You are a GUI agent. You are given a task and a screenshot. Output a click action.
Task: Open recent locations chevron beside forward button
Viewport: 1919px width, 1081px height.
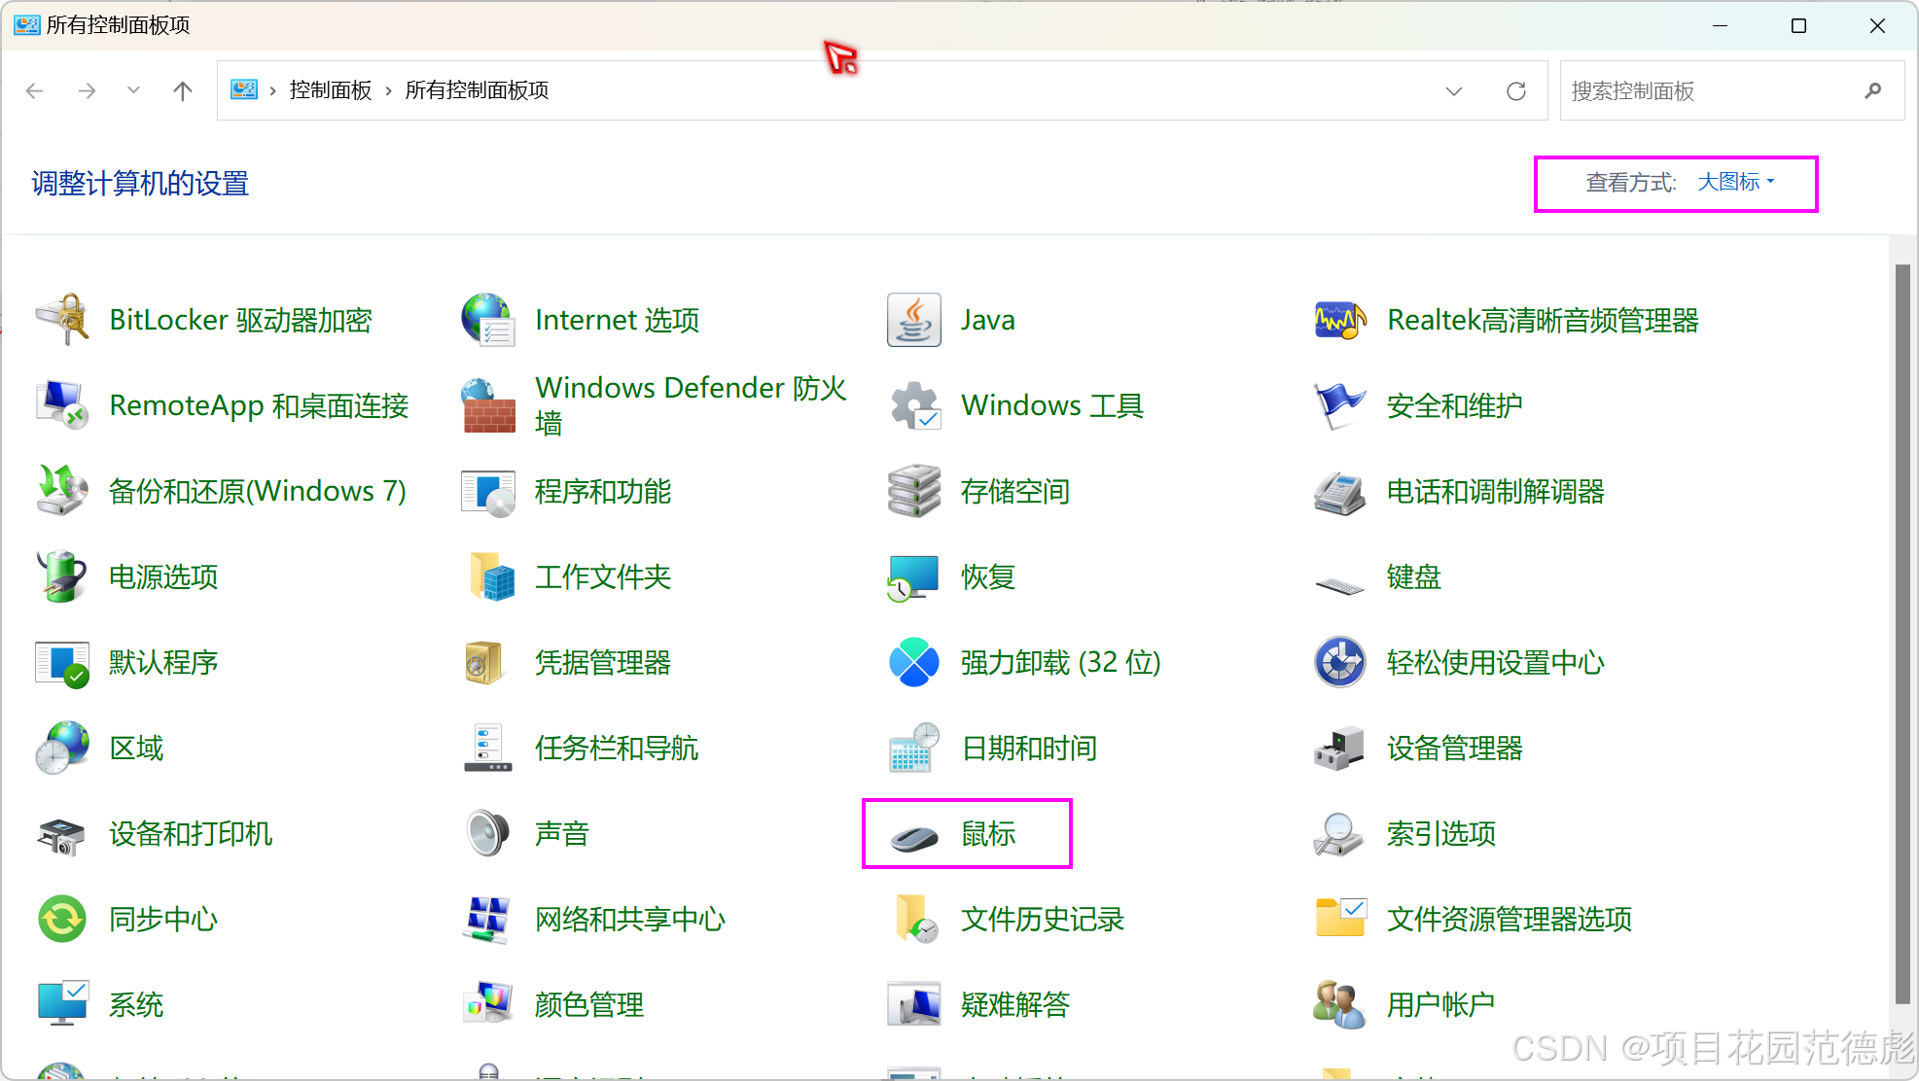coord(133,90)
